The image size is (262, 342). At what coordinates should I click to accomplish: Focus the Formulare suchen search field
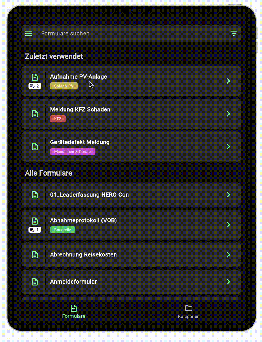(126, 34)
